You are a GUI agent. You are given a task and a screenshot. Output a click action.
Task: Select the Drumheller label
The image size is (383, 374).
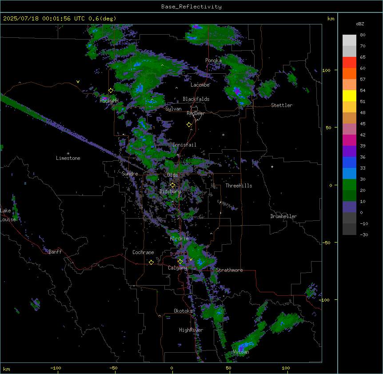click(283, 216)
